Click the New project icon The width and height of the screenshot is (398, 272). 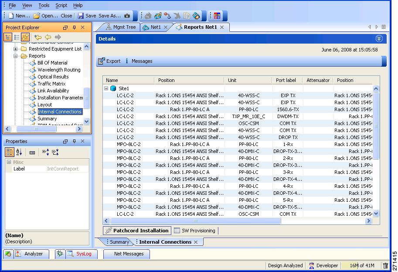pos(11,16)
